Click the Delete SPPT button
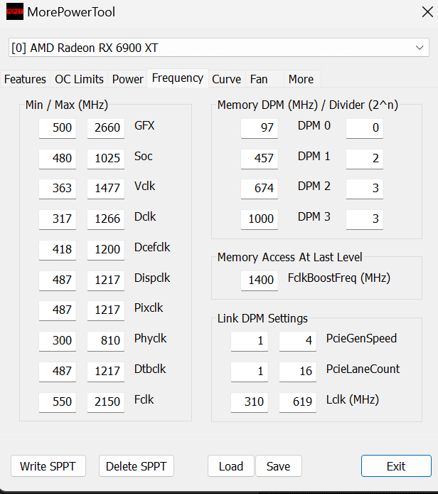Viewport: 438px width, 494px height. point(137,466)
